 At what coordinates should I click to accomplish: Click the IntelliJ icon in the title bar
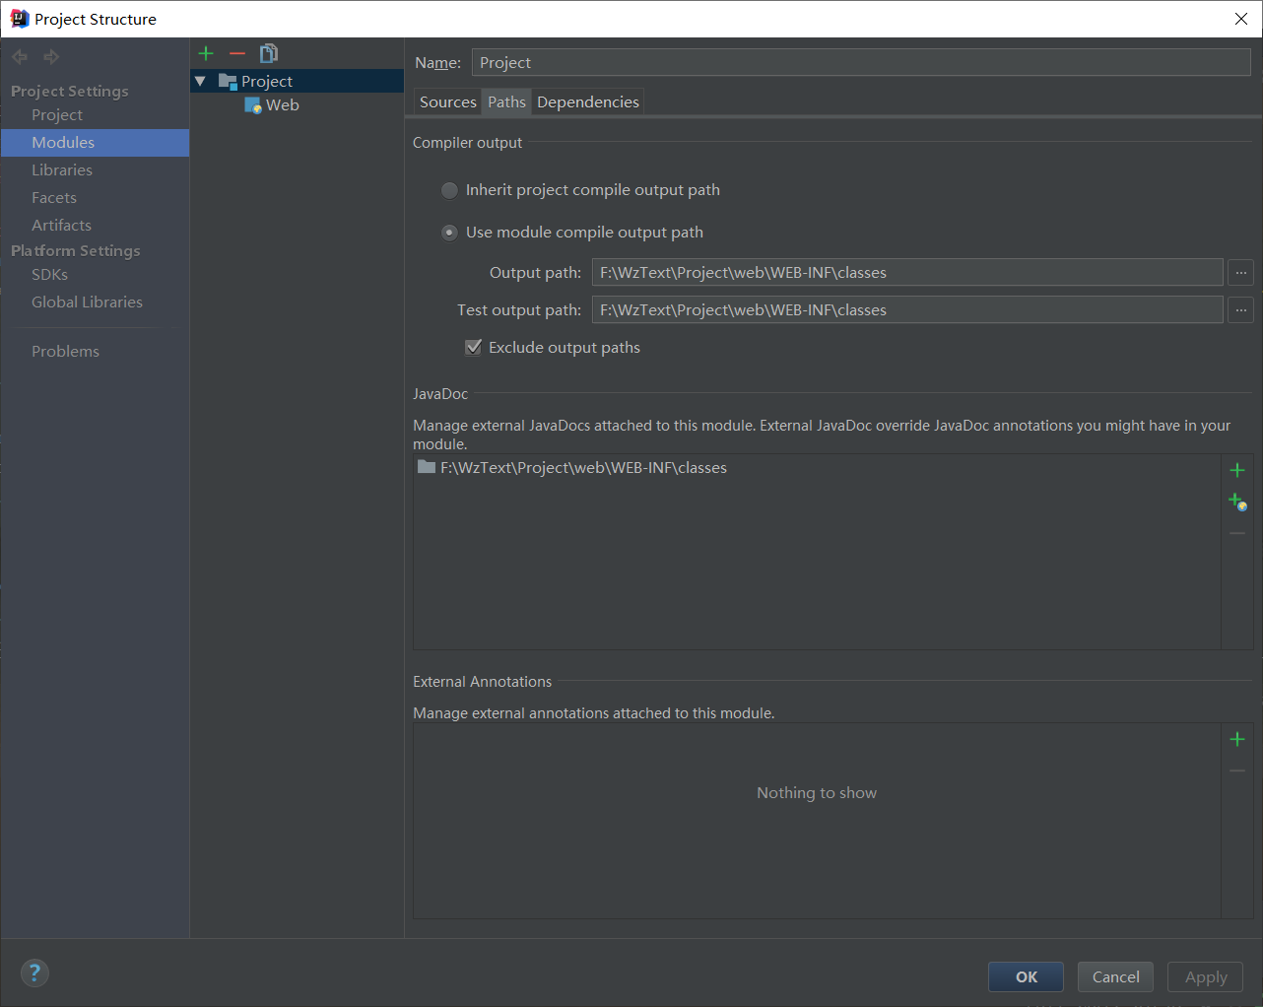19,19
